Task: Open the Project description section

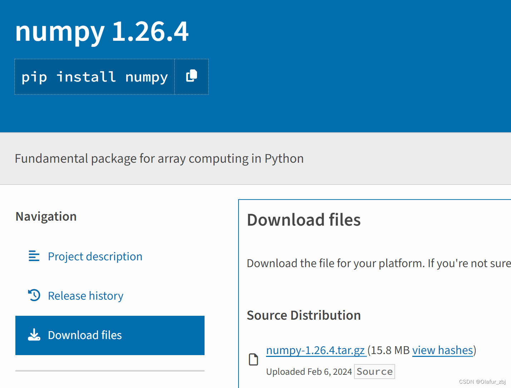Action: pos(95,256)
